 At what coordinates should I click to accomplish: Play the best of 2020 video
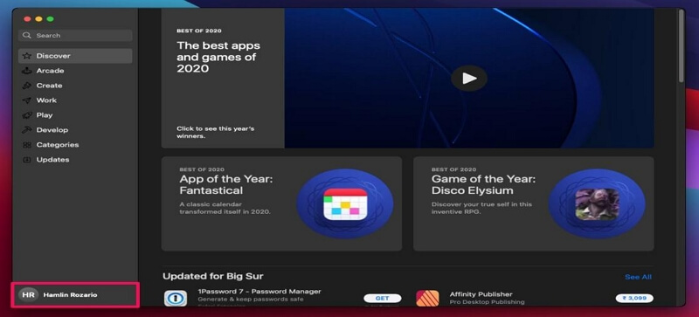pos(469,79)
